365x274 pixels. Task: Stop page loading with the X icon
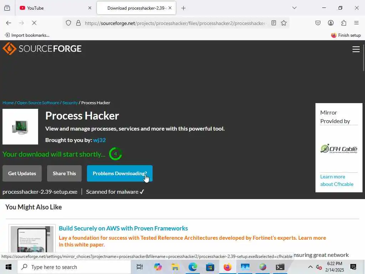[x=34, y=23]
